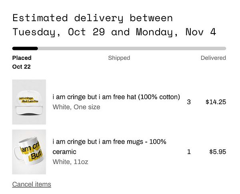This screenshot has width=240, height=194.
Task: Click the cringe hat product title
Action: click(x=116, y=97)
